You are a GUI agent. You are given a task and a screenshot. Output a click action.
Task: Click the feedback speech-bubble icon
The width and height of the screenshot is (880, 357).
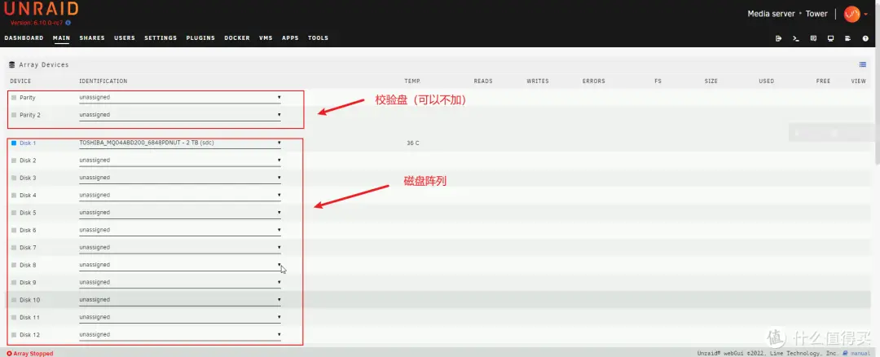pyautogui.click(x=813, y=38)
